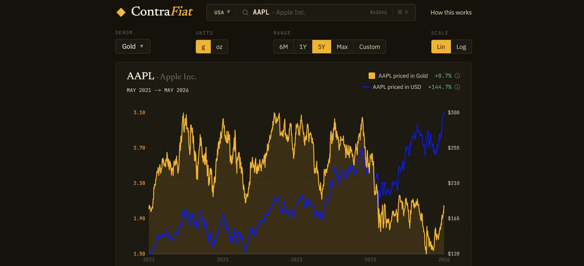Click the +0.7% gold change value
This screenshot has width=584, height=266.
click(443, 76)
